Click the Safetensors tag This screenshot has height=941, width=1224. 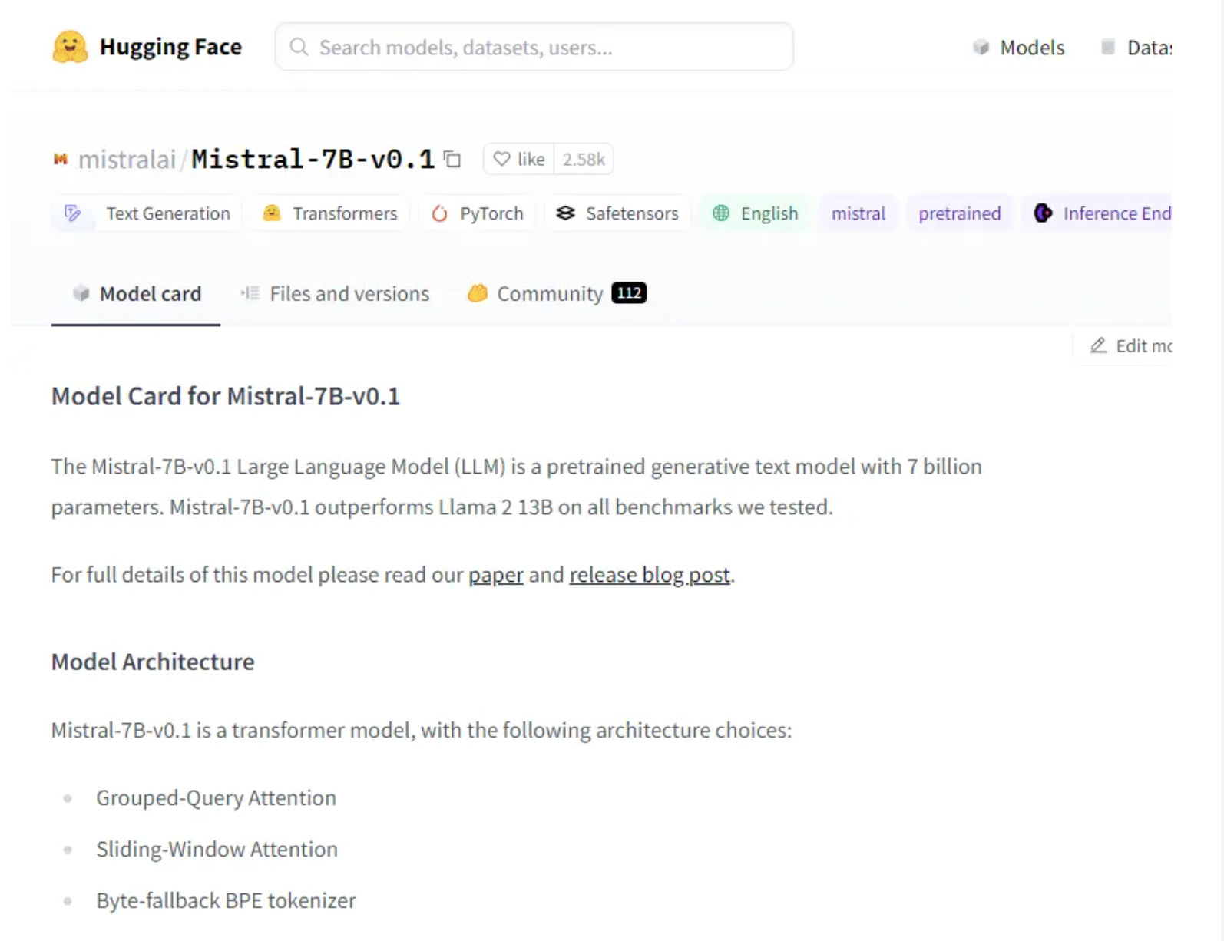(617, 213)
